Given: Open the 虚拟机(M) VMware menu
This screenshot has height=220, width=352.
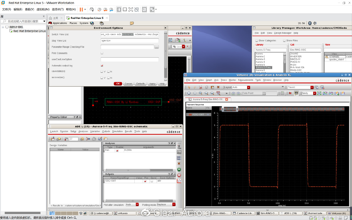Looking at the screenshot, I should pos(43,9).
